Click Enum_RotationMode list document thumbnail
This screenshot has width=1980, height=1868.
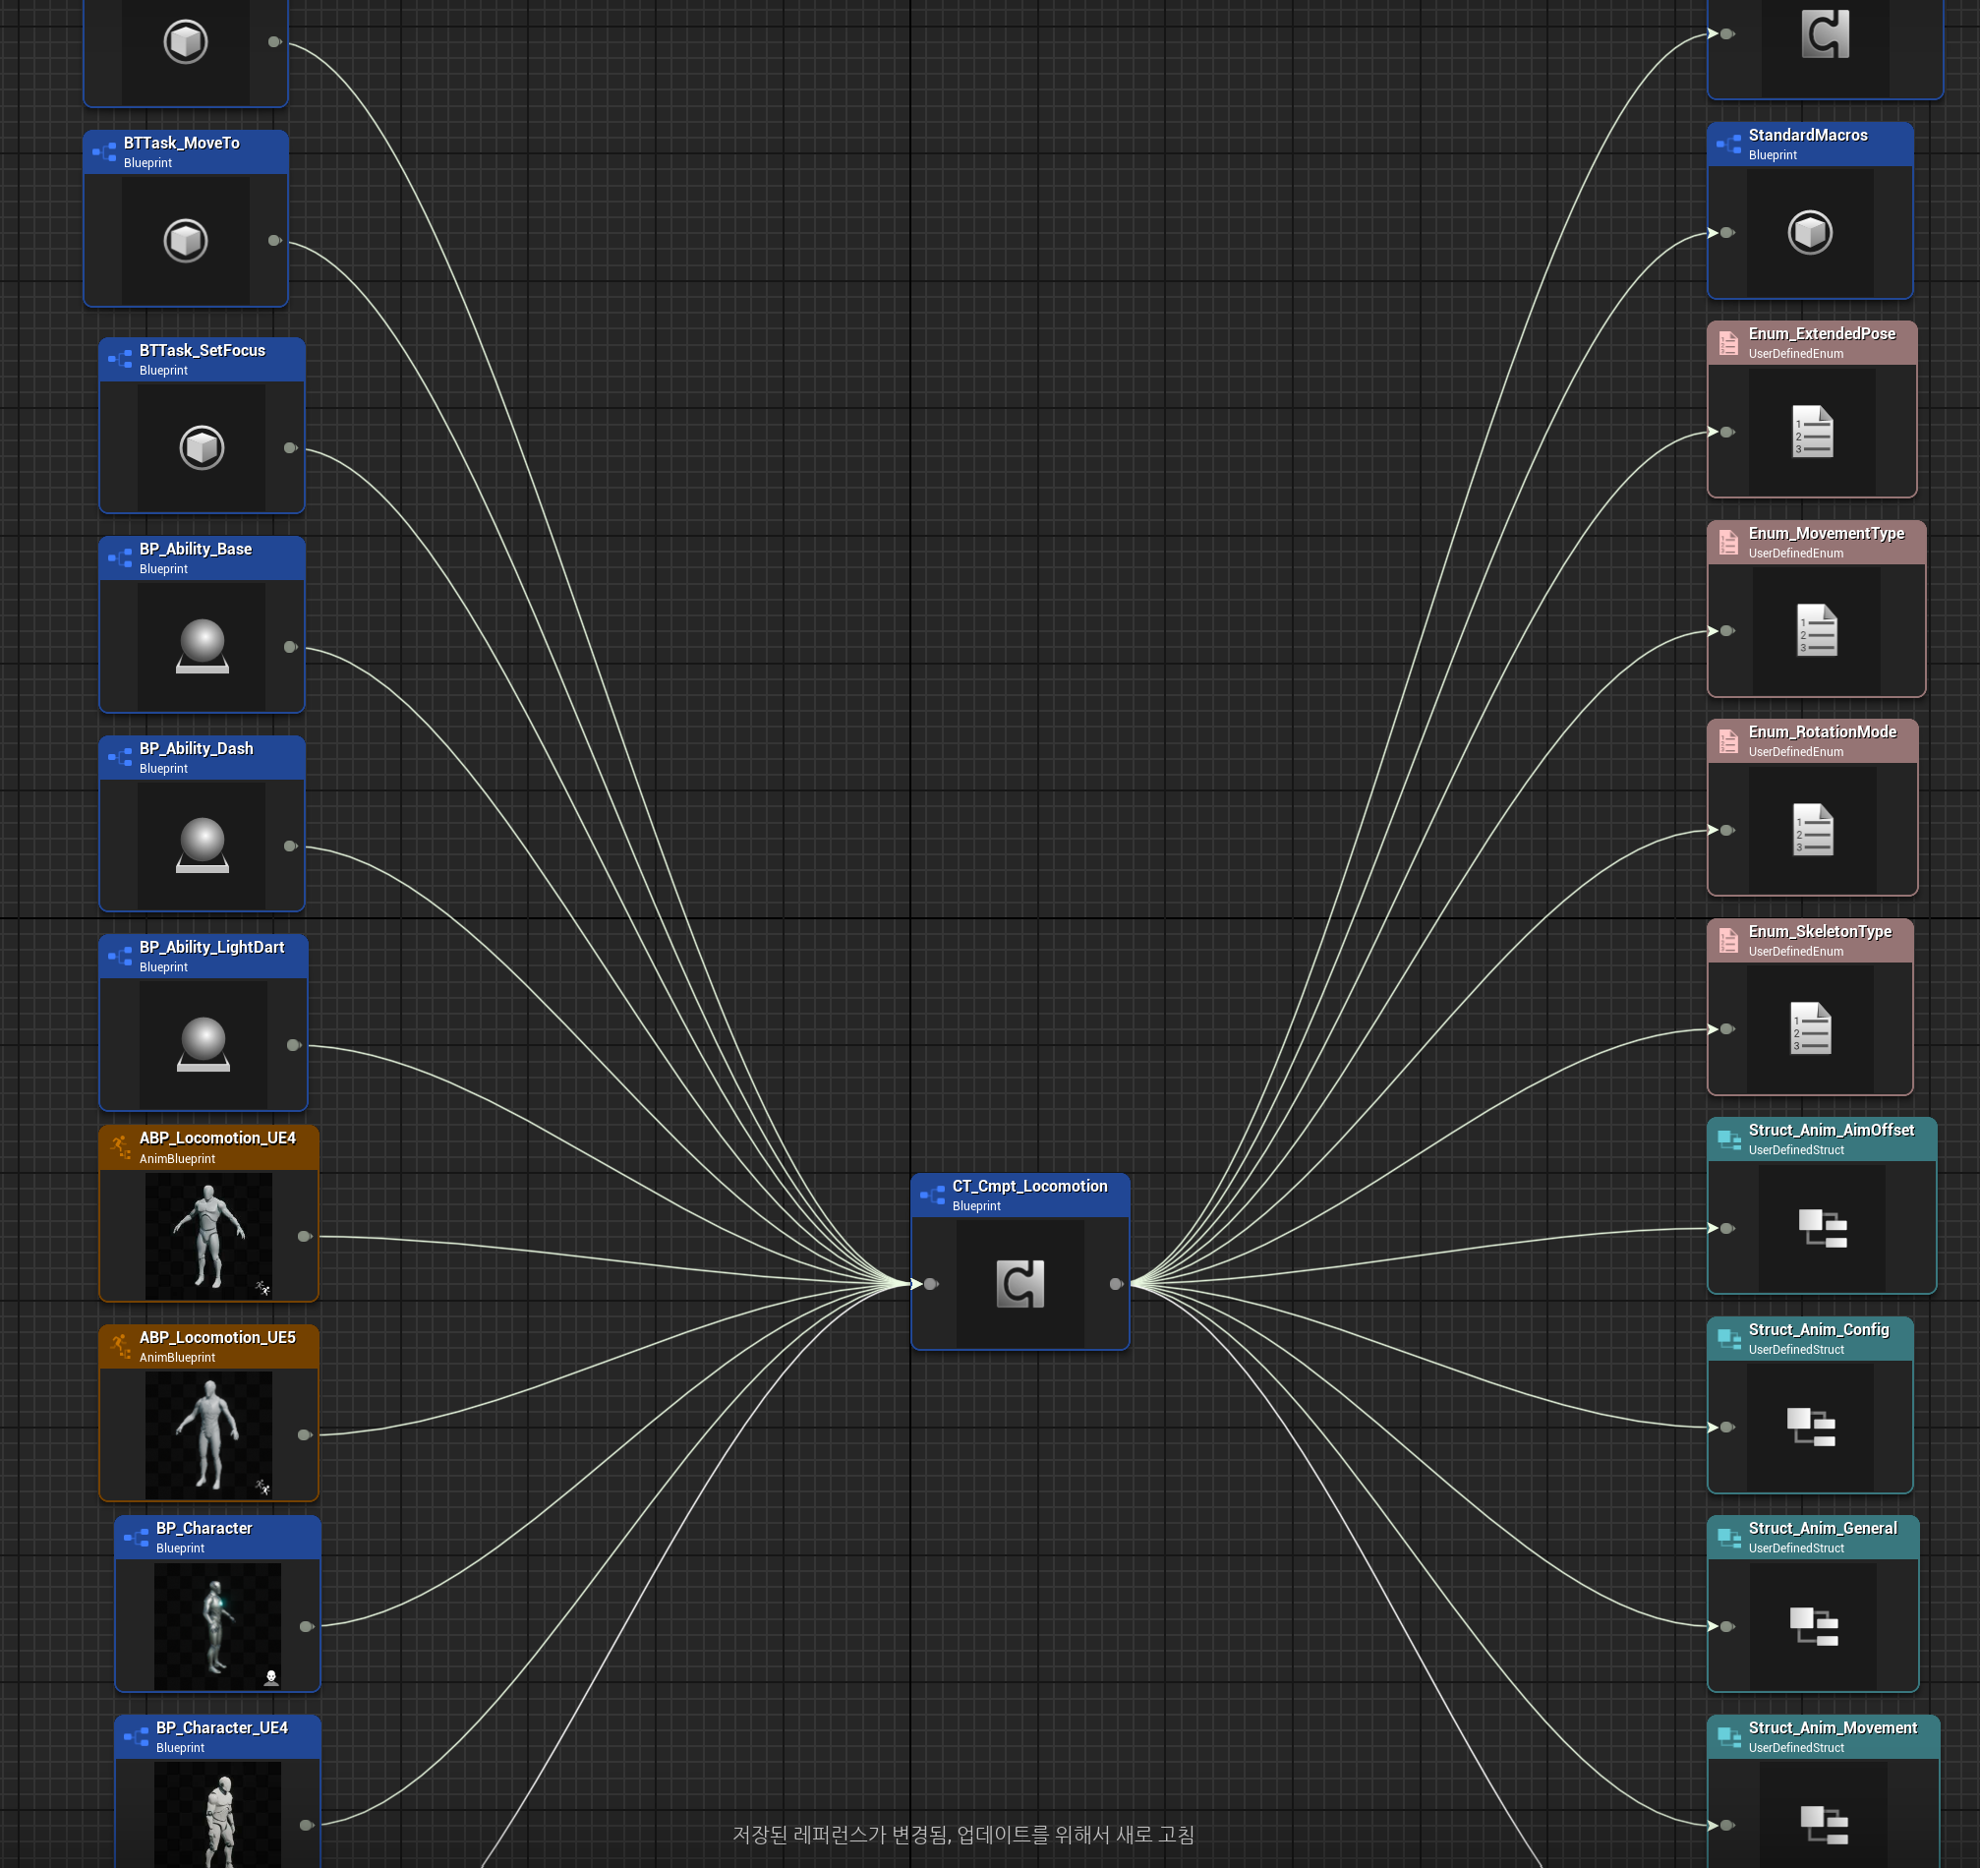pyautogui.click(x=1813, y=830)
